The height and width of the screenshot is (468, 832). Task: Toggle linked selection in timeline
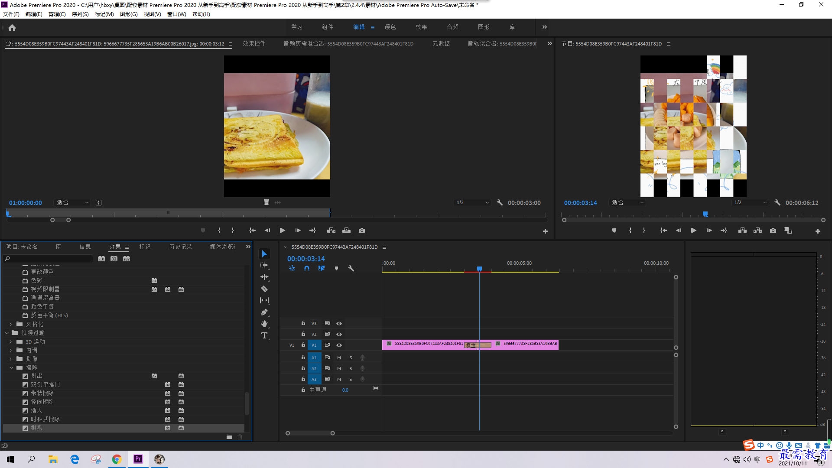(x=322, y=268)
